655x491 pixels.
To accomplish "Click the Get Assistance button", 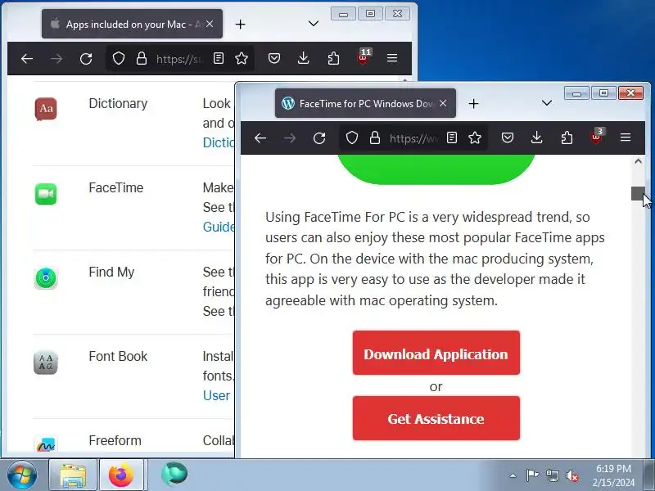I will [x=436, y=418].
